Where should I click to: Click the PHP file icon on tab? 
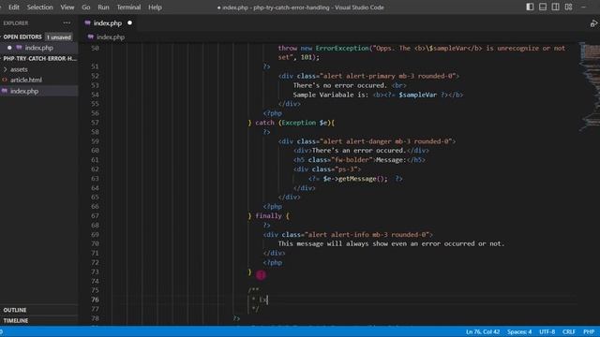[87, 22]
